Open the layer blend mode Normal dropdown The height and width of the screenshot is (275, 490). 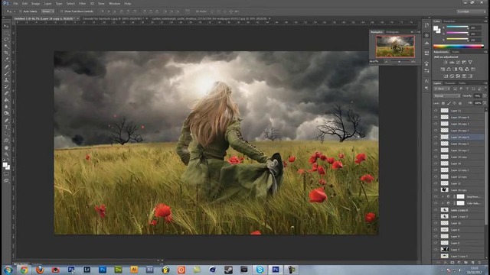pyautogui.click(x=447, y=96)
